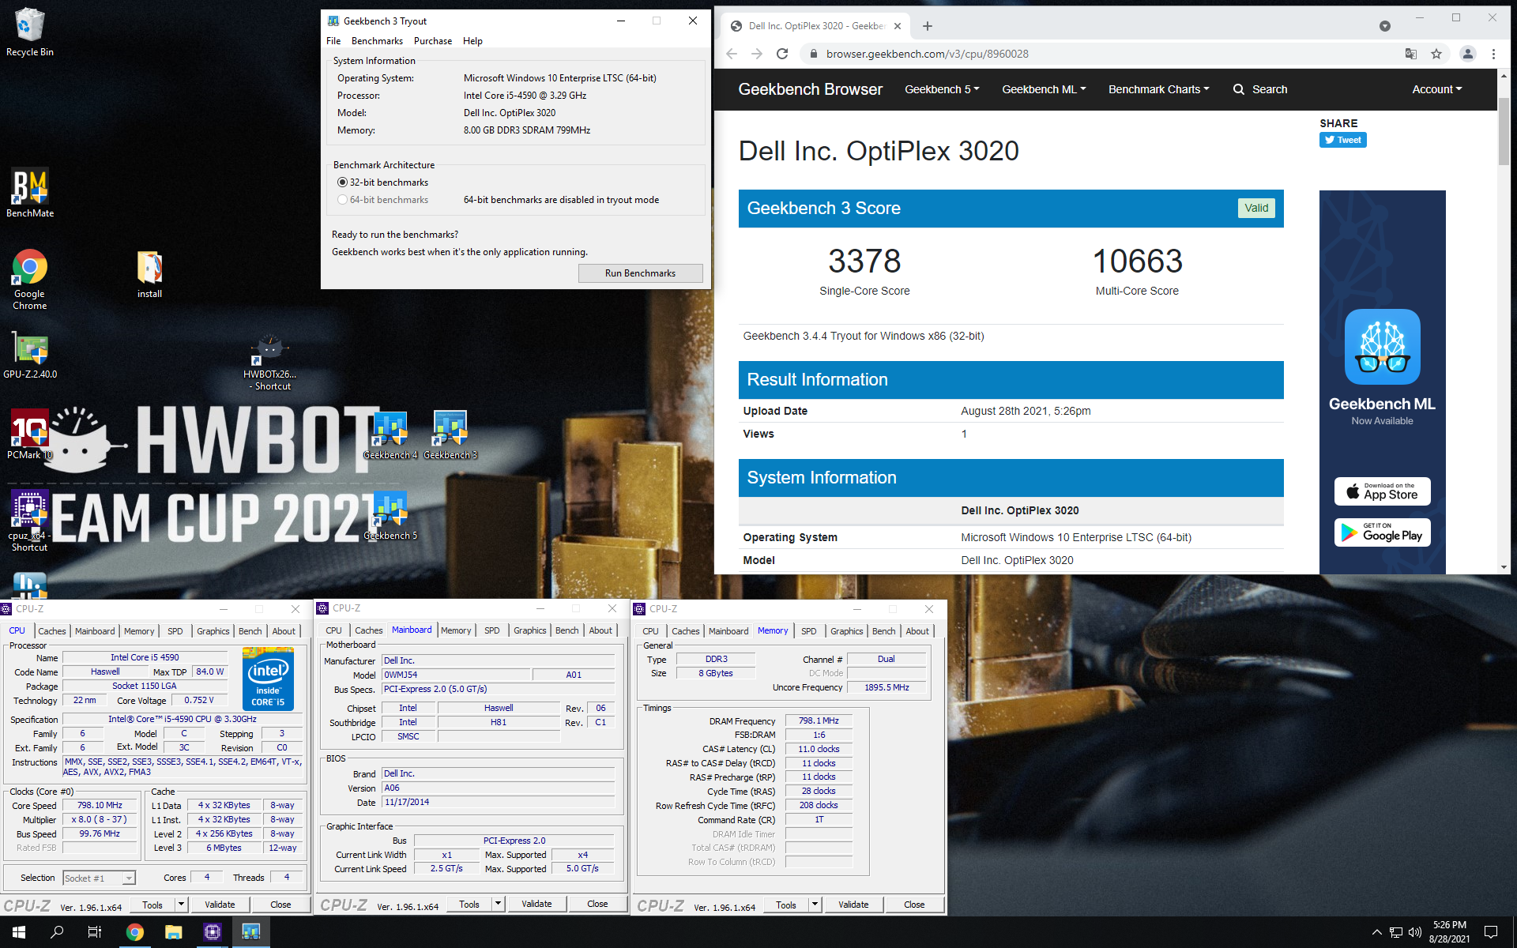Open Tools dropdown arrow in right CPU-Z window

click(x=815, y=905)
